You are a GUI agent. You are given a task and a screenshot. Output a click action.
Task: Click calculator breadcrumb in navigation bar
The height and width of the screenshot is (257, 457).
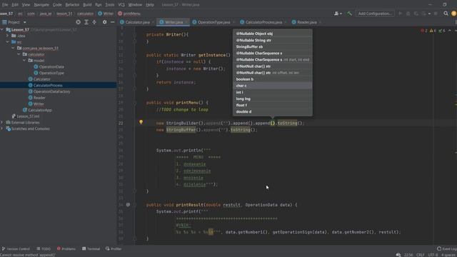86,14
